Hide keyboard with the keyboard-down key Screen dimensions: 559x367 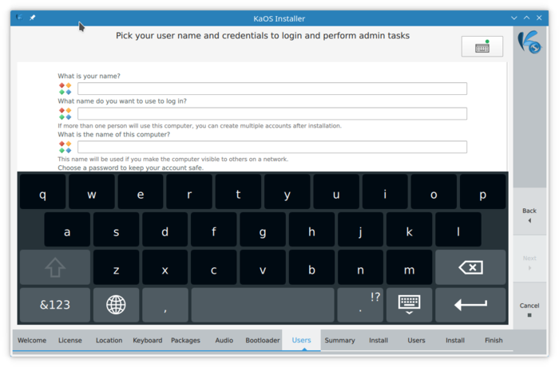(x=409, y=305)
